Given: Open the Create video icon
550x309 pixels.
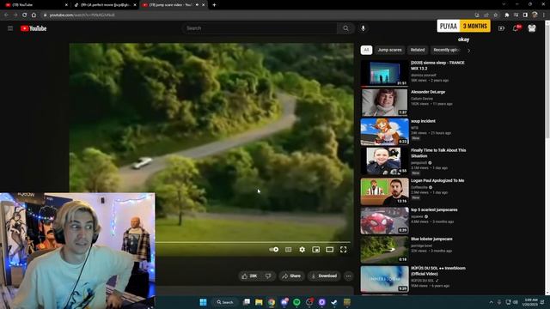Looking at the screenshot, I should (501, 28).
